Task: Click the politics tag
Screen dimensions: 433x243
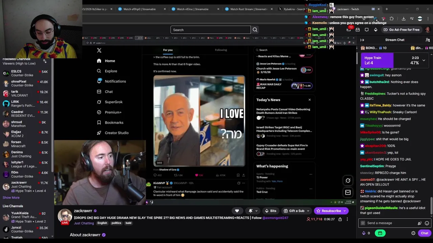Action: [x=116, y=223]
